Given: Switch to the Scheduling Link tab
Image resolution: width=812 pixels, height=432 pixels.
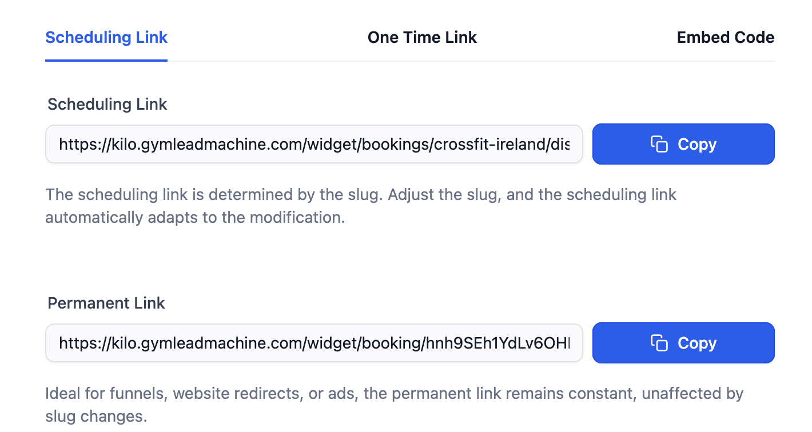Looking at the screenshot, I should [x=106, y=38].
